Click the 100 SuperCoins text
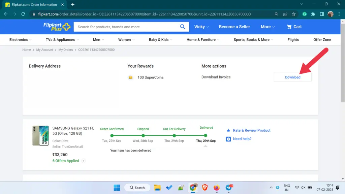Screen dimensions: 345x194 pyautogui.click(x=151, y=77)
